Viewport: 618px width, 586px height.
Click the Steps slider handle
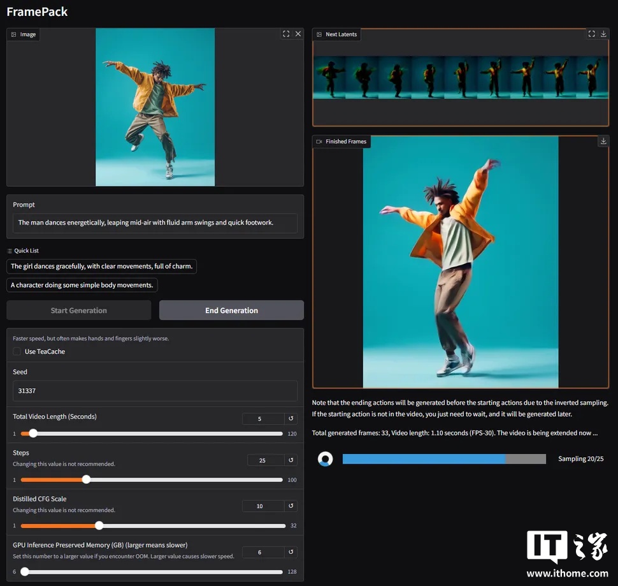pos(86,480)
